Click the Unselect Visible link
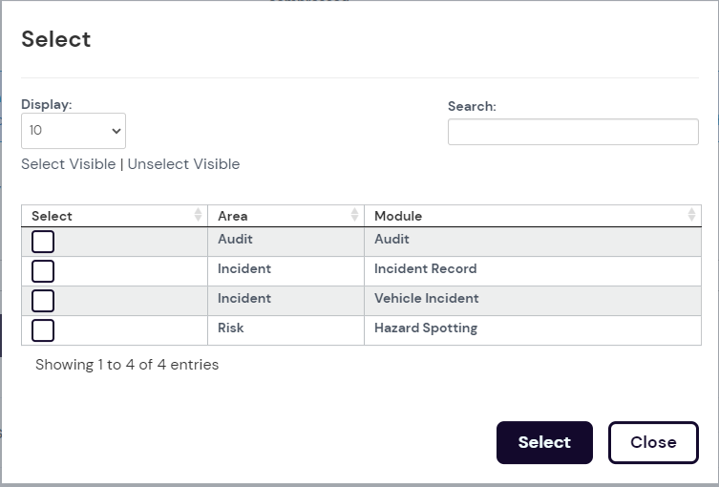This screenshot has height=487, width=719. [x=183, y=164]
